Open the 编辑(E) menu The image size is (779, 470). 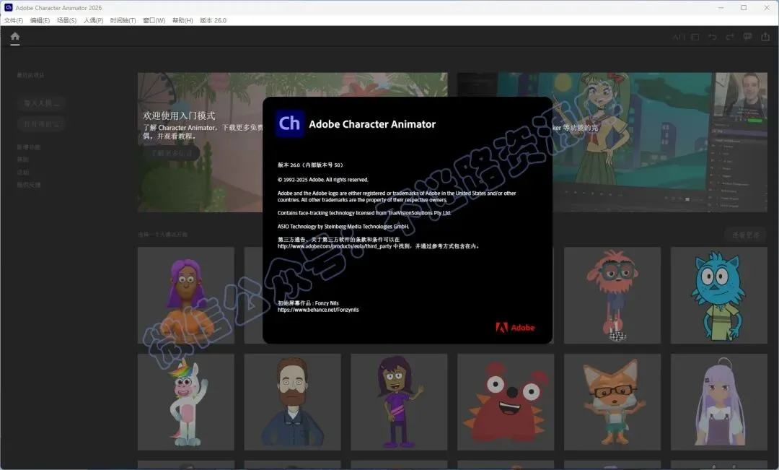pos(40,20)
